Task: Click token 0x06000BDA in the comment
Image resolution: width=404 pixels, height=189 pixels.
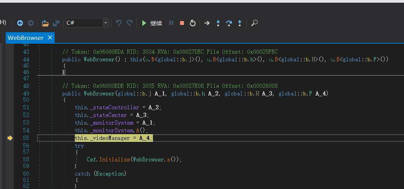Action: (x=109, y=52)
